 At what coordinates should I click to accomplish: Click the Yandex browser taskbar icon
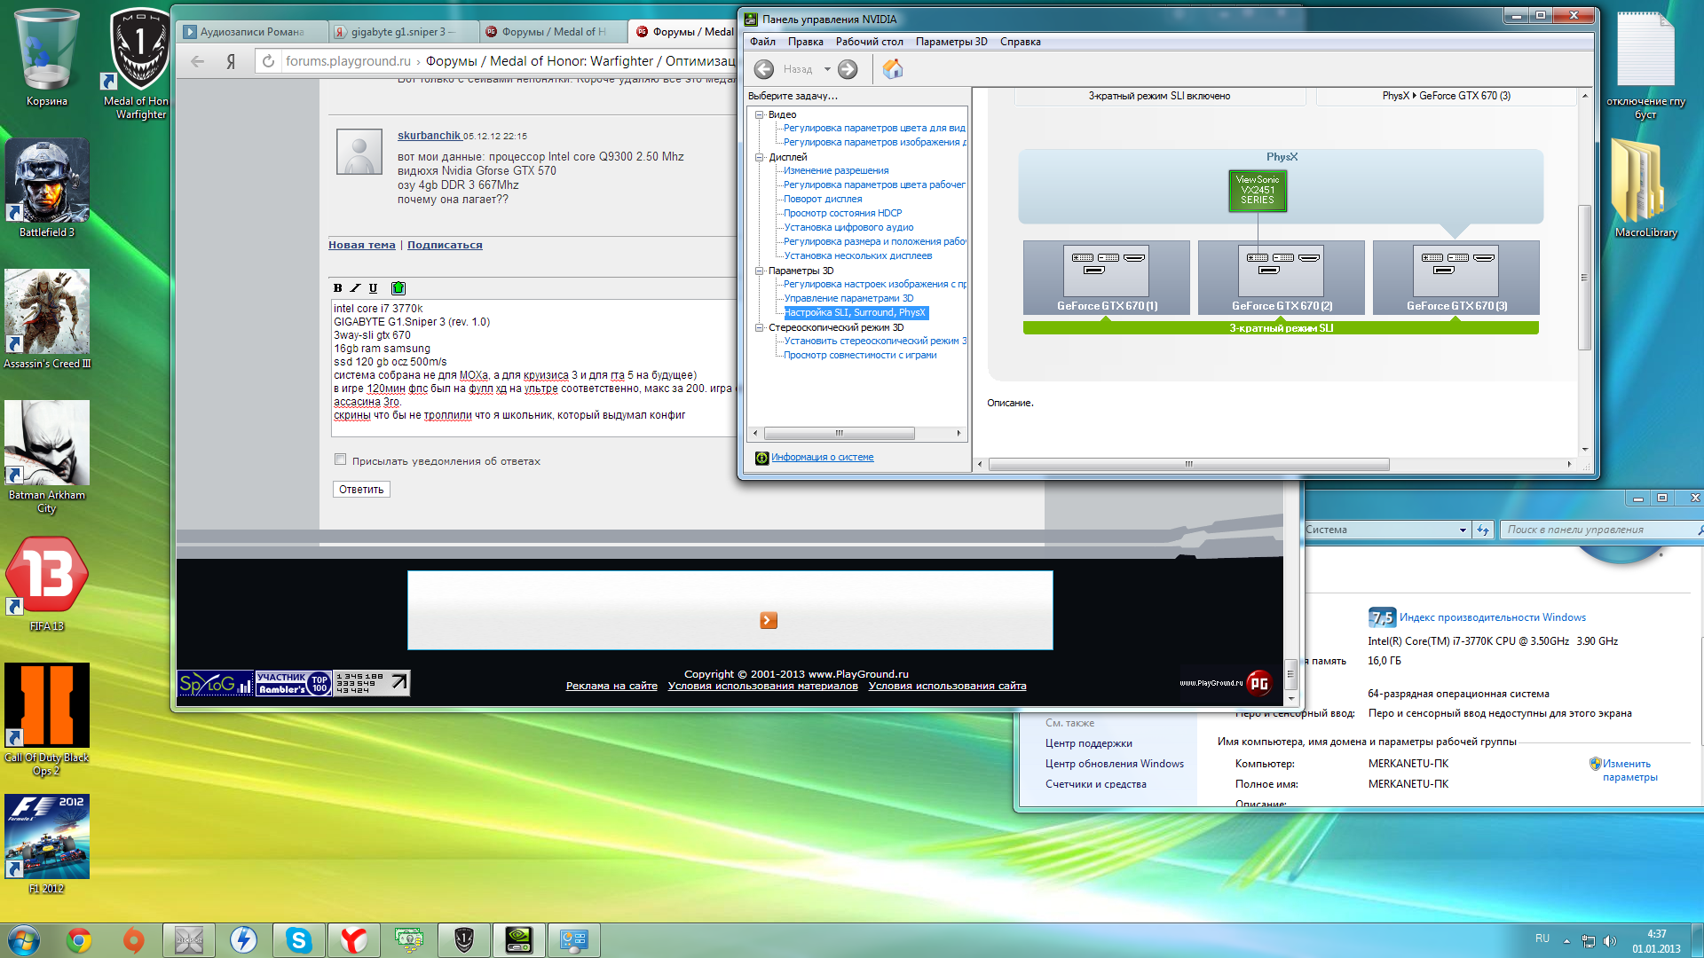click(x=354, y=940)
